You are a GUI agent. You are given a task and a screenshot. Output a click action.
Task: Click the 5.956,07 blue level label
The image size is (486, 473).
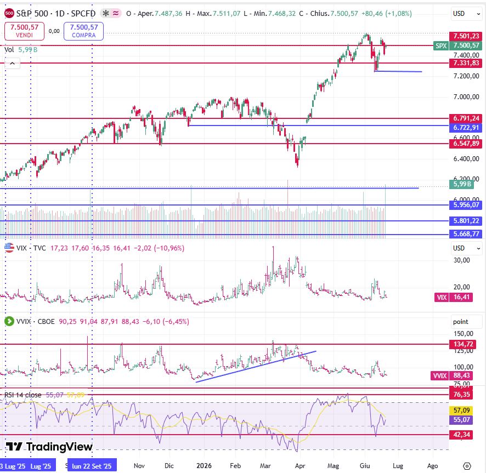pyautogui.click(x=466, y=205)
